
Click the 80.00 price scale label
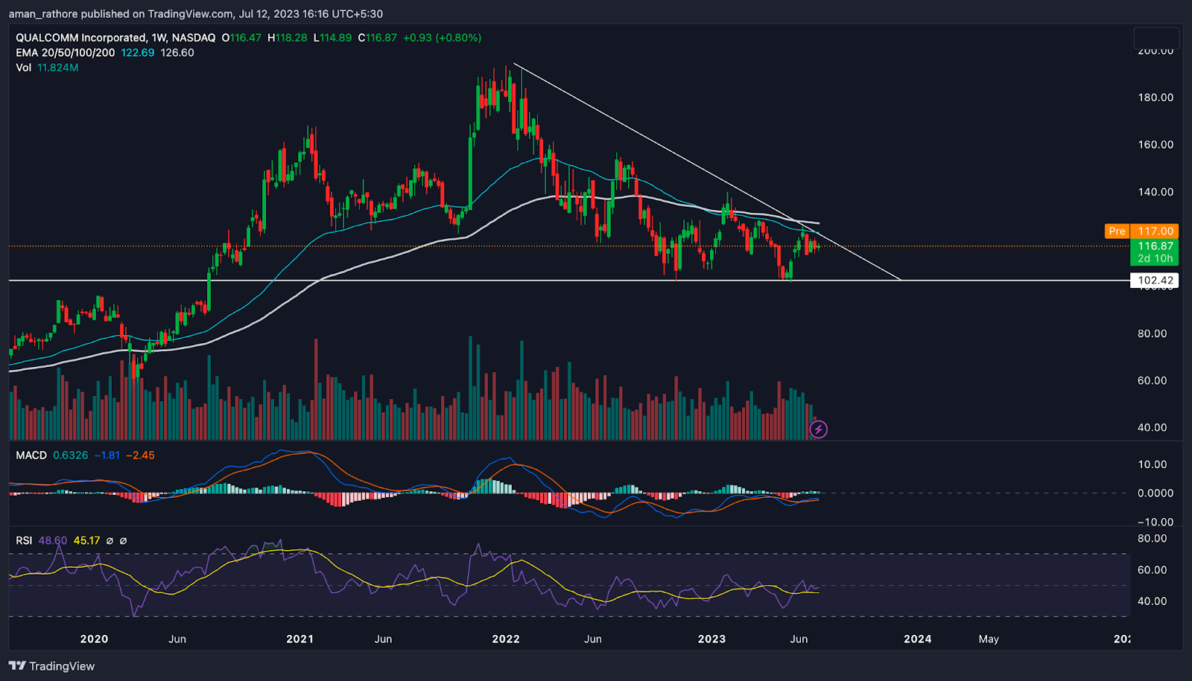(1152, 333)
